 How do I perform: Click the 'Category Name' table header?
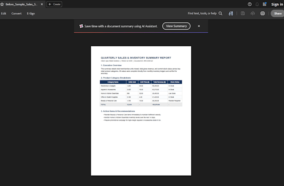[113, 82]
